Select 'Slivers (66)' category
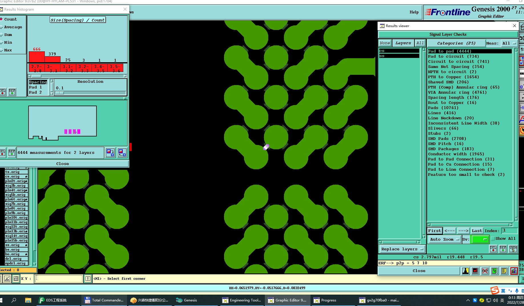The width and height of the screenshot is (524, 306). [x=443, y=128]
